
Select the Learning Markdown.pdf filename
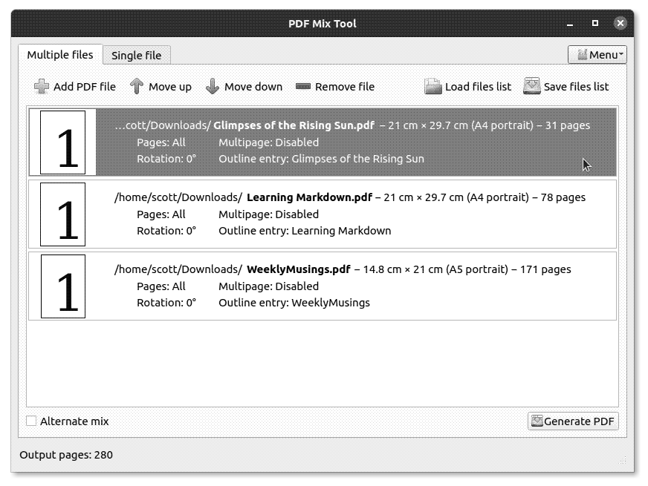coord(310,197)
